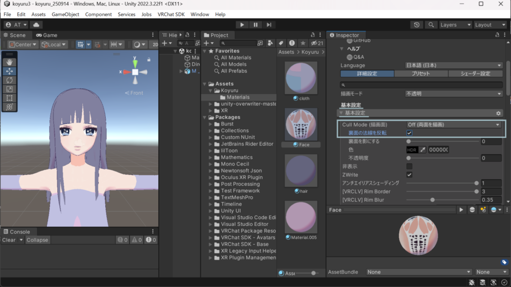
Task: Open the VRChat SDK menu
Action: 171,14
